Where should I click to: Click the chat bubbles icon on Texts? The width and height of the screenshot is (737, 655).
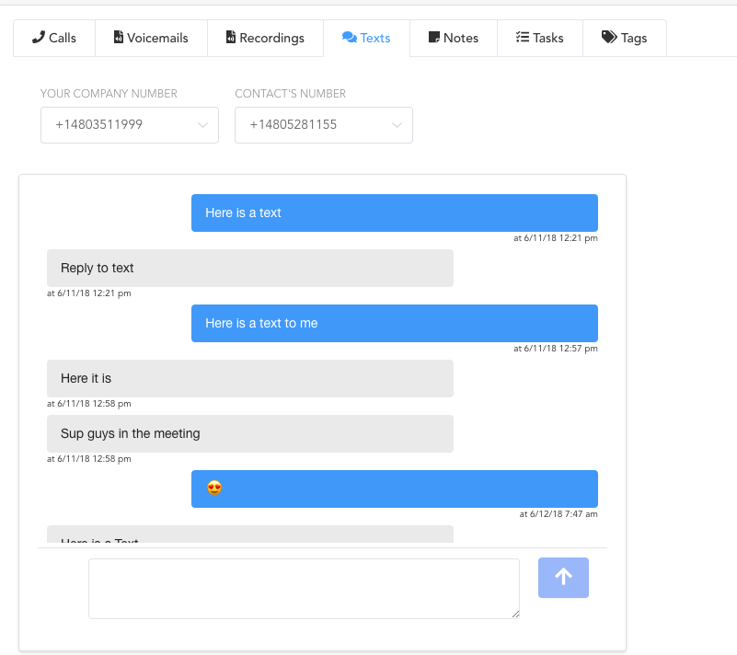[350, 38]
